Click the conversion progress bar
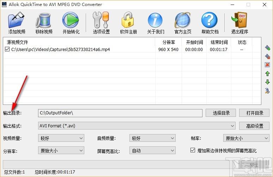273x177 pixels. [120, 164]
